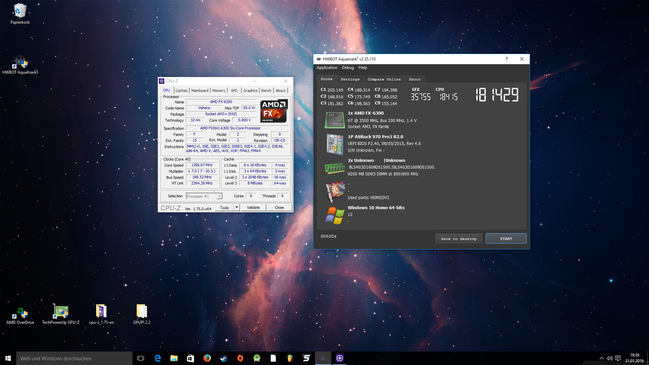Open the blank document taskbar icon
The width and height of the screenshot is (649, 365).
pos(273,358)
